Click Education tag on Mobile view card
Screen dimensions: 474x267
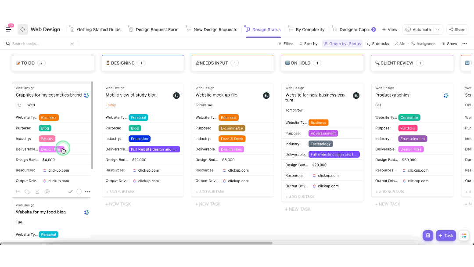tap(140, 139)
